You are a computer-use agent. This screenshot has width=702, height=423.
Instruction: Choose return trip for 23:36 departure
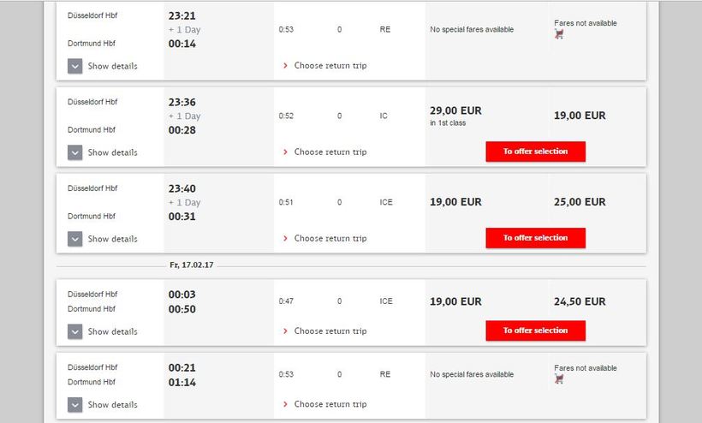[330, 152]
